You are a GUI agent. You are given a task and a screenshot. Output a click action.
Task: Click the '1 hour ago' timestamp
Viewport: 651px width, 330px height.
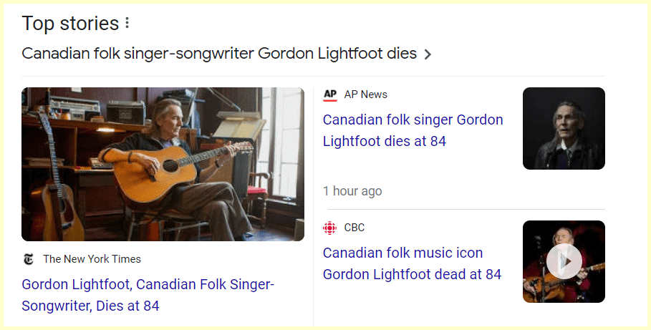click(x=352, y=191)
